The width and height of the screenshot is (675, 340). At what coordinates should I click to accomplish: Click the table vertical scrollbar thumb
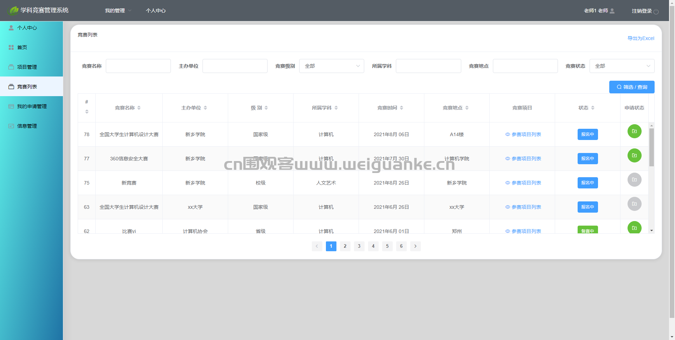pyautogui.click(x=651, y=147)
